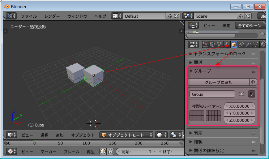Switch to Material properties sphere tab
This screenshot has height=159, width=269.
(262, 44)
